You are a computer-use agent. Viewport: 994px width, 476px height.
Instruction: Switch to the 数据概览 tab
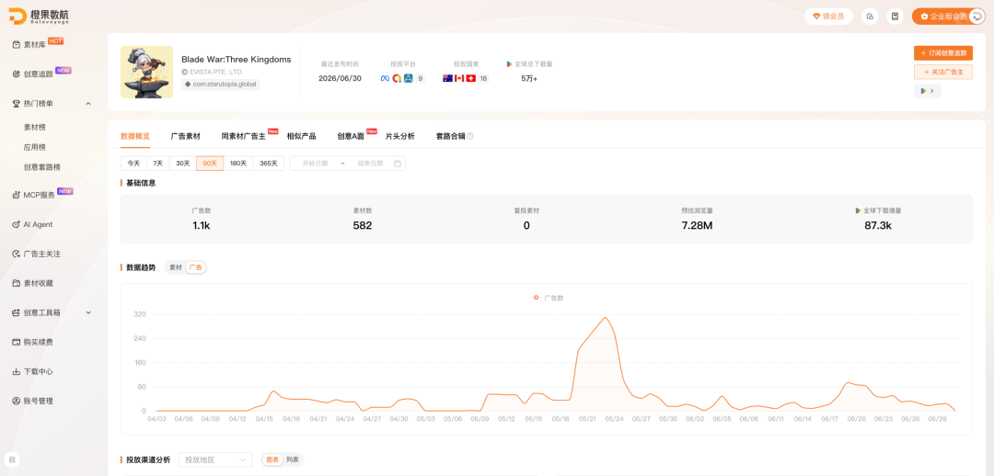pyautogui.click(x=135, y=136)
